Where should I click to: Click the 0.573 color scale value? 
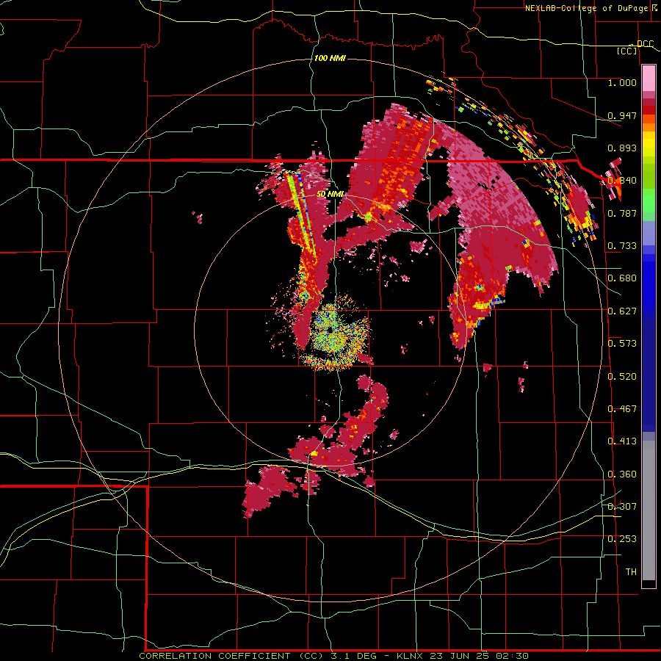622,344
